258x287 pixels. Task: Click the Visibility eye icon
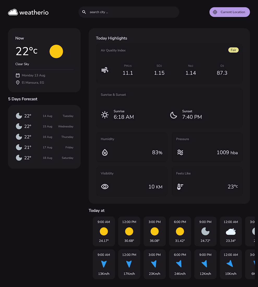click(x=105, y=187)
